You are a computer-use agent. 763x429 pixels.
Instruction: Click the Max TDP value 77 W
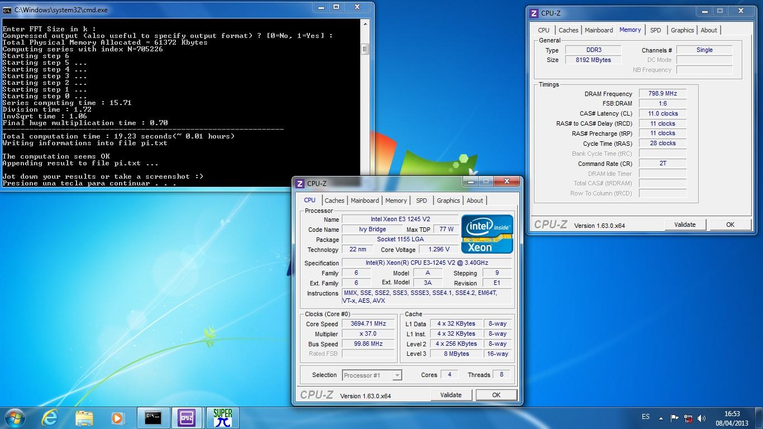click(x=446, y=230)
